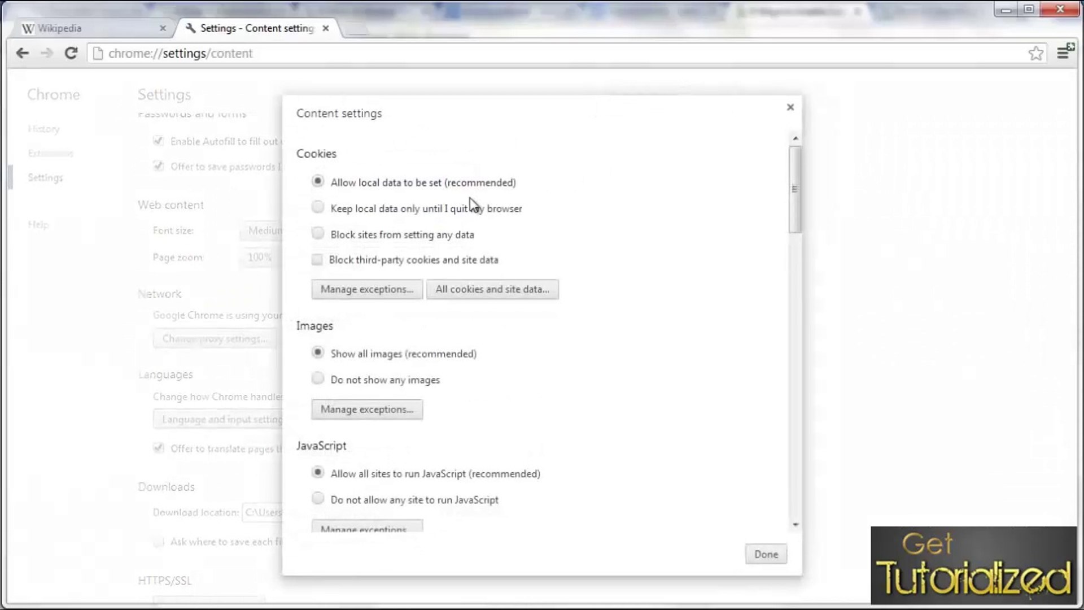The width and height of the screenshot is (1084, 610).
Task: Select Block sites from setting any data
Action: click(x=318, y=233)
